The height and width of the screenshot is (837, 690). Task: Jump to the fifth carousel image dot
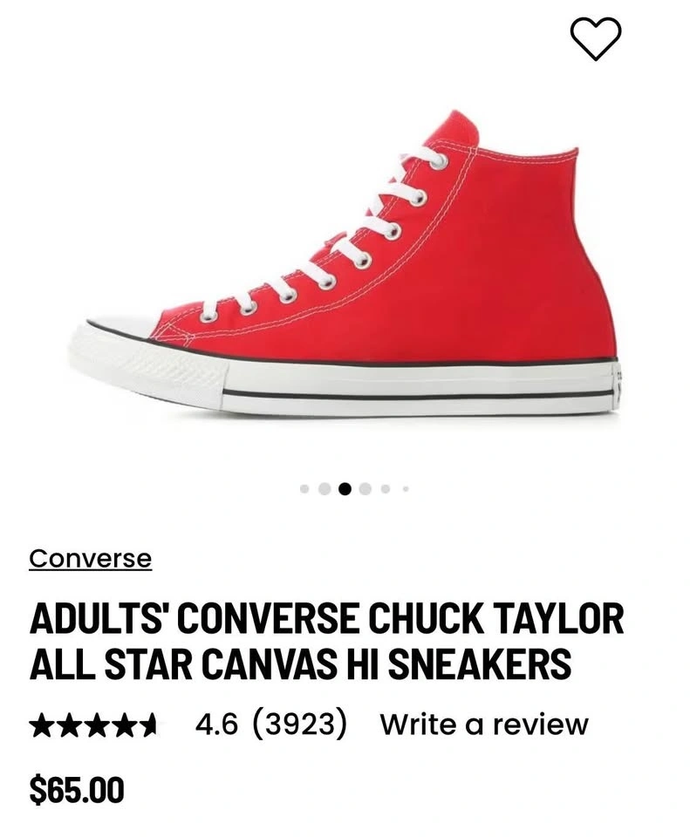(x=386, y=488)
